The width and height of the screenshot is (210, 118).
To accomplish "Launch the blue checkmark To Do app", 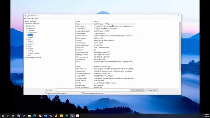I will pos(24,116).
